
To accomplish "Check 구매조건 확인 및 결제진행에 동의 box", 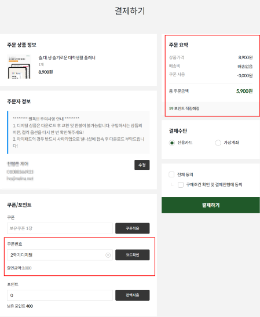I will point(181,185).
